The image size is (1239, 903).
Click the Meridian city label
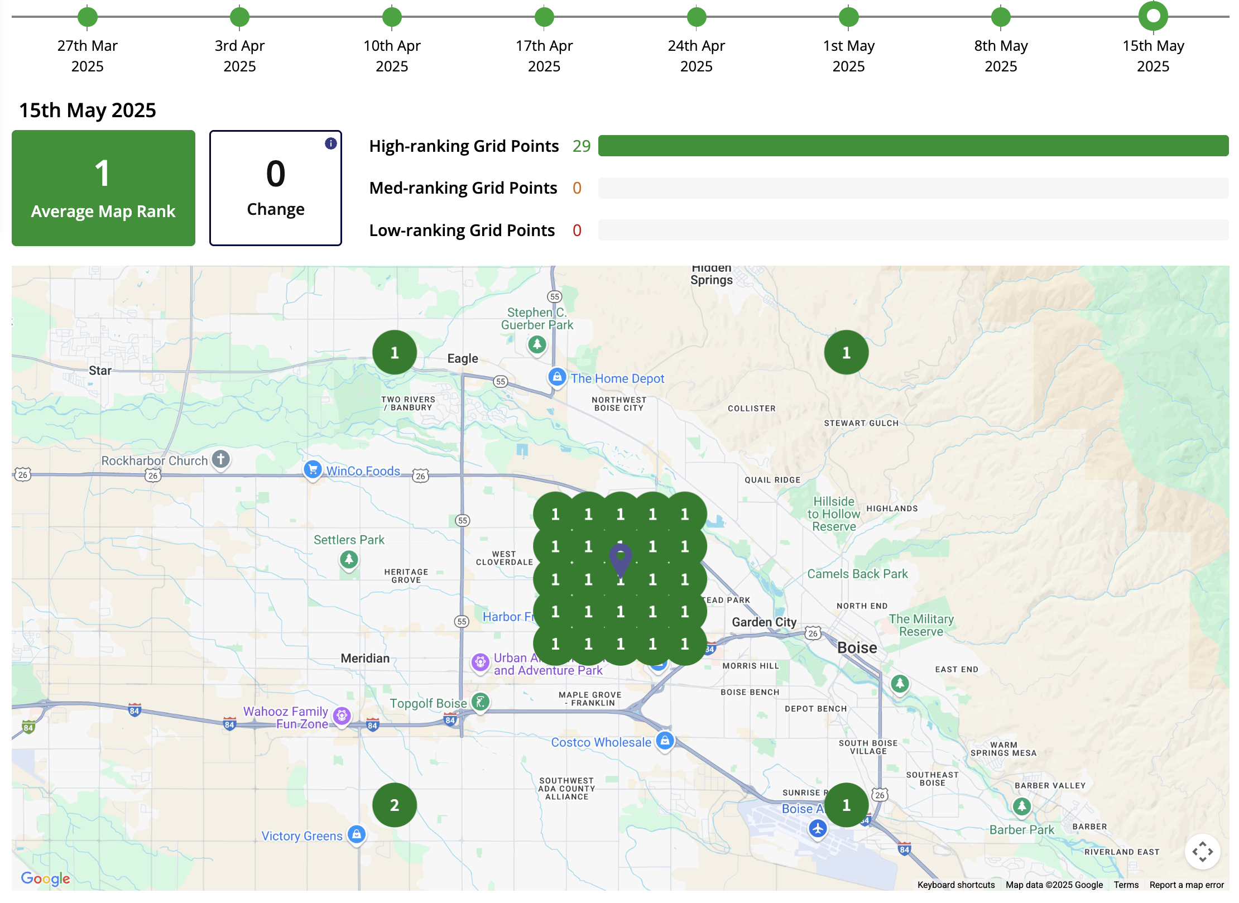point(365,659)
